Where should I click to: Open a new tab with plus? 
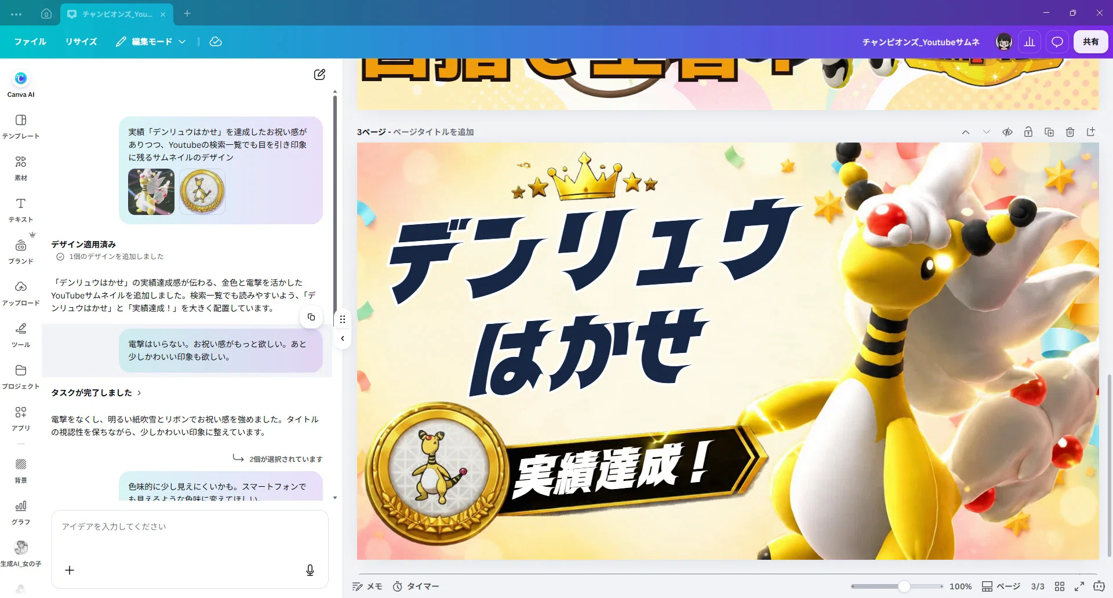click(x=187, y=13)
